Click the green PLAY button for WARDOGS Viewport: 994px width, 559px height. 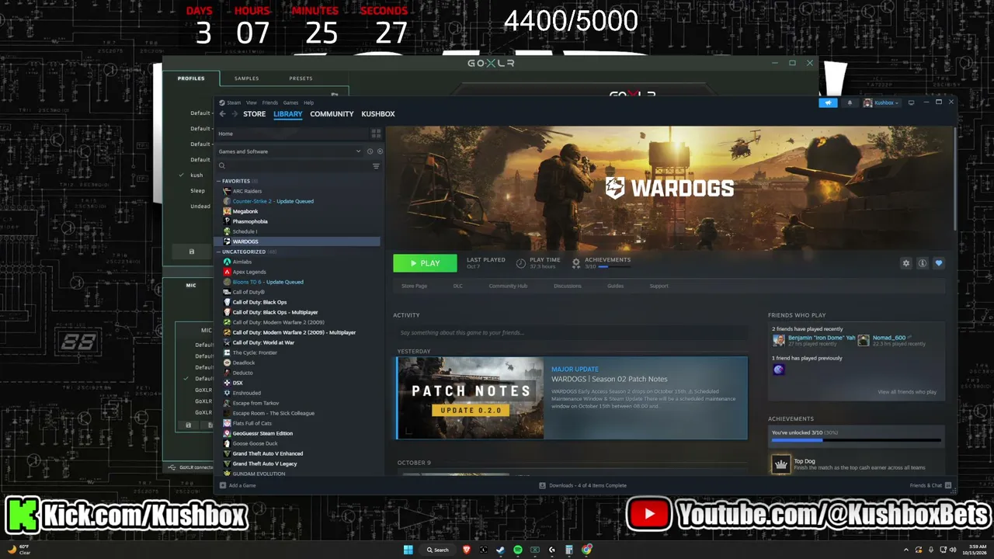click(x=425, y=263)
